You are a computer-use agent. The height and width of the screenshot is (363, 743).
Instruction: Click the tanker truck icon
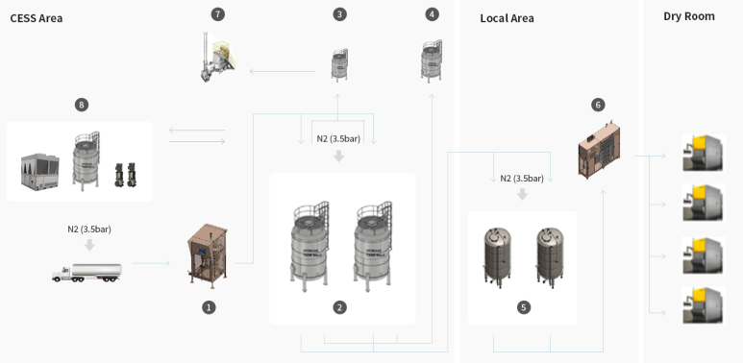(87, 273)
